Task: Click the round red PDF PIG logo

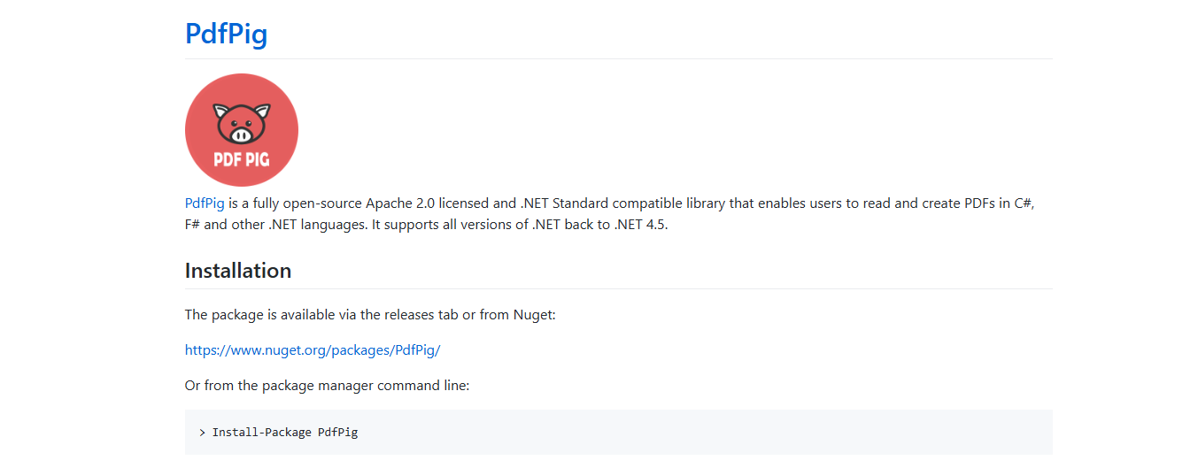Action: click(242, 130)
